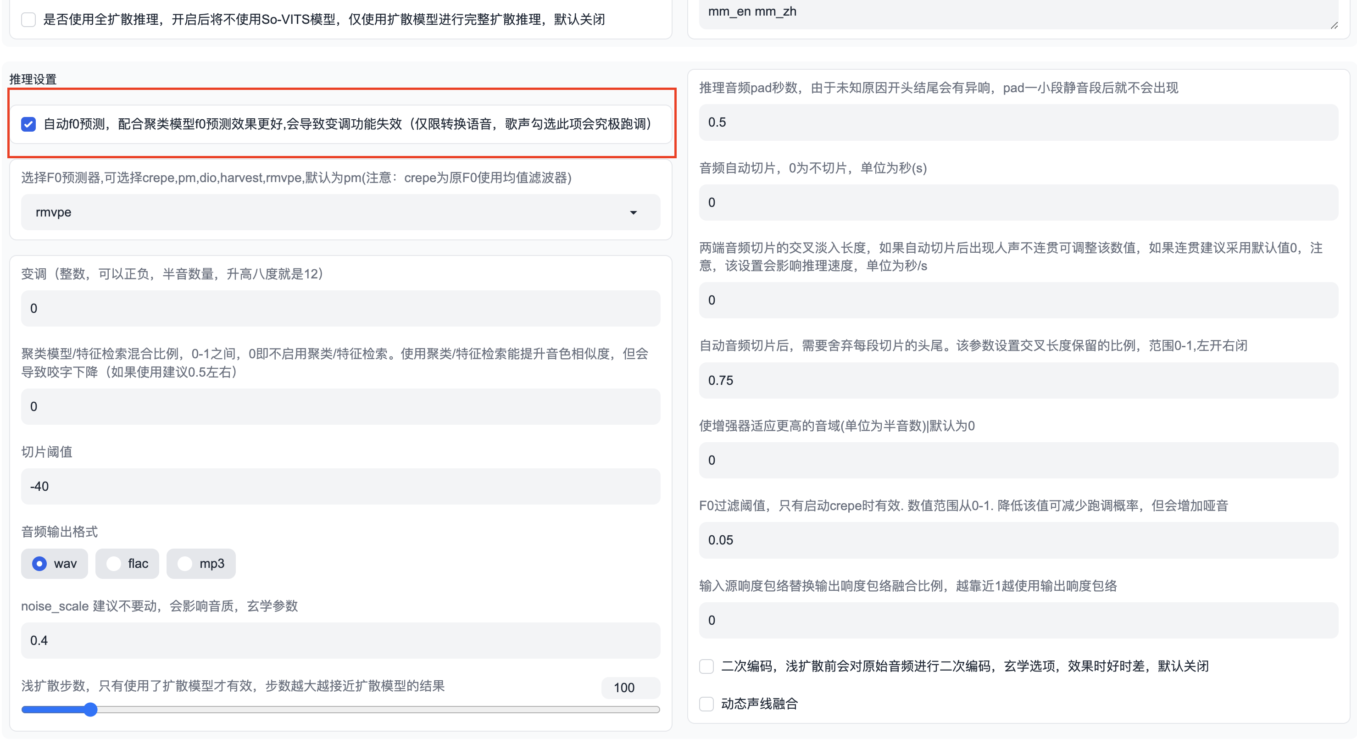Select the flac output format
The height and width of the screenshot is (744, 1357).
click(114, 563)
